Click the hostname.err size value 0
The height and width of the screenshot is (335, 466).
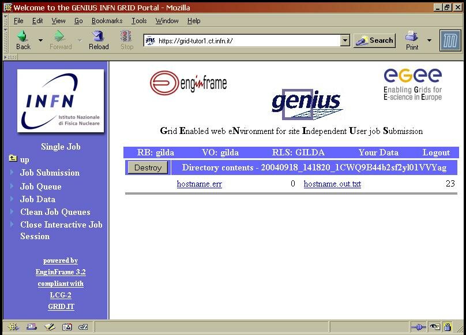click(293, 184)
